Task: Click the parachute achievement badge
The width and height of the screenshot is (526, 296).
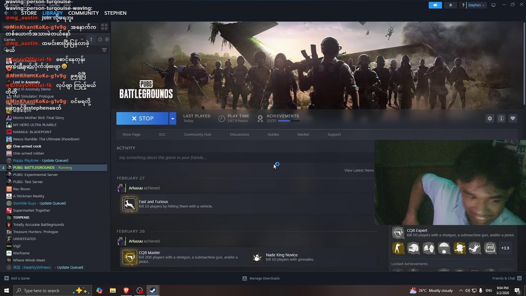Action: 444,248
